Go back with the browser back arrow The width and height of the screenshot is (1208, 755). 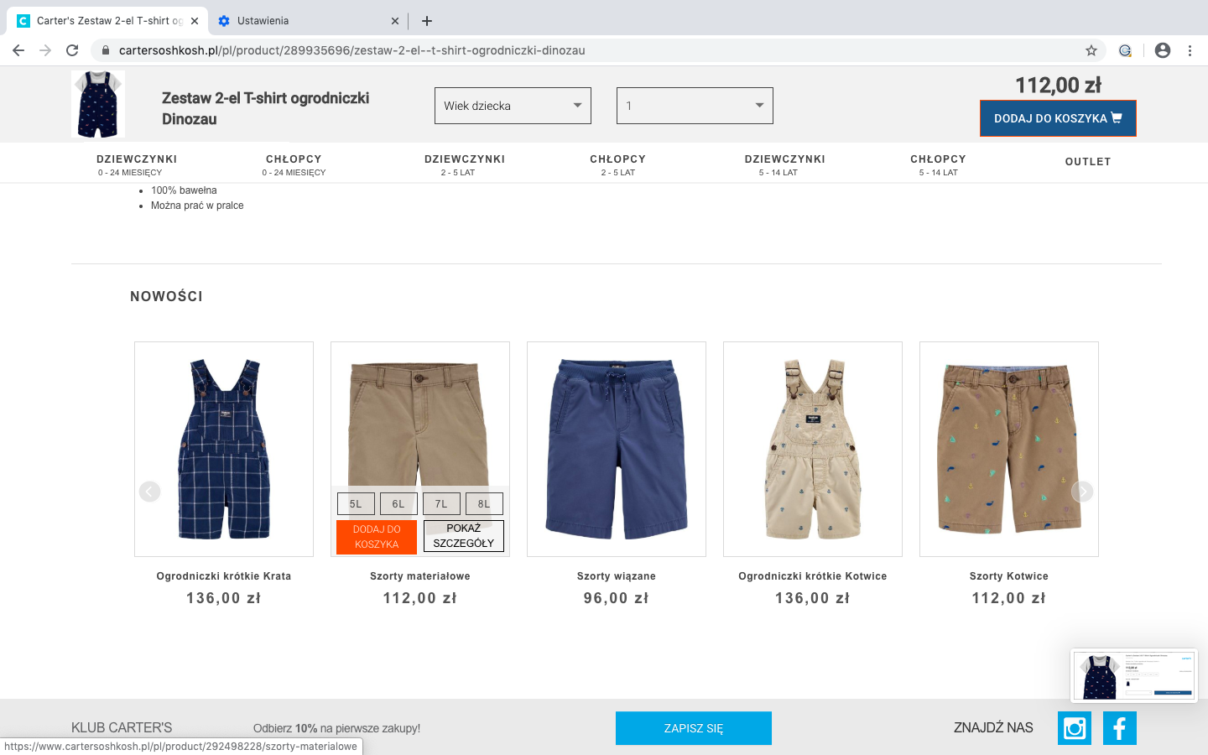pos(18,50)
